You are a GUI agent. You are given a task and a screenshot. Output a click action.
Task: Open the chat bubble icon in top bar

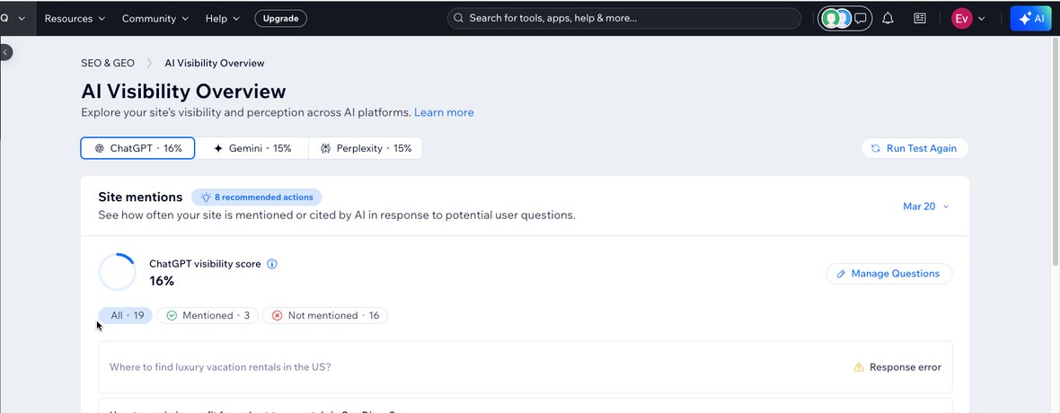pos(861,18)
